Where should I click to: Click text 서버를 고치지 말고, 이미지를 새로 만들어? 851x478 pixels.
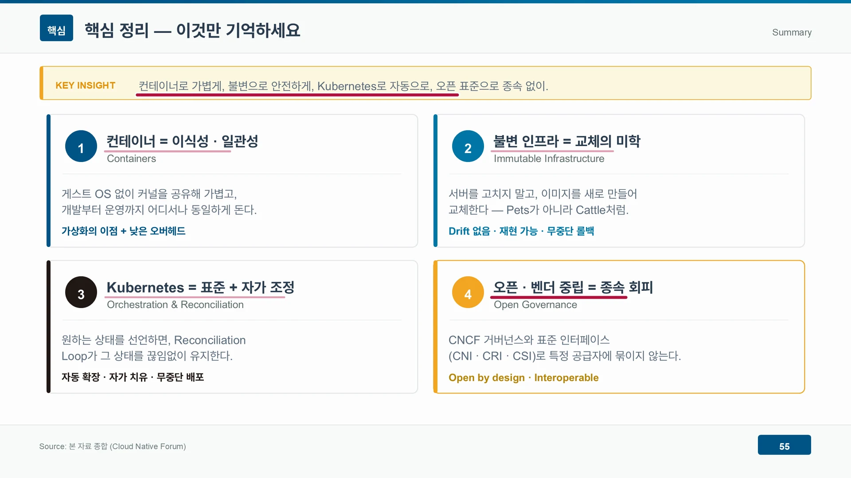click(x=543, y=194)
